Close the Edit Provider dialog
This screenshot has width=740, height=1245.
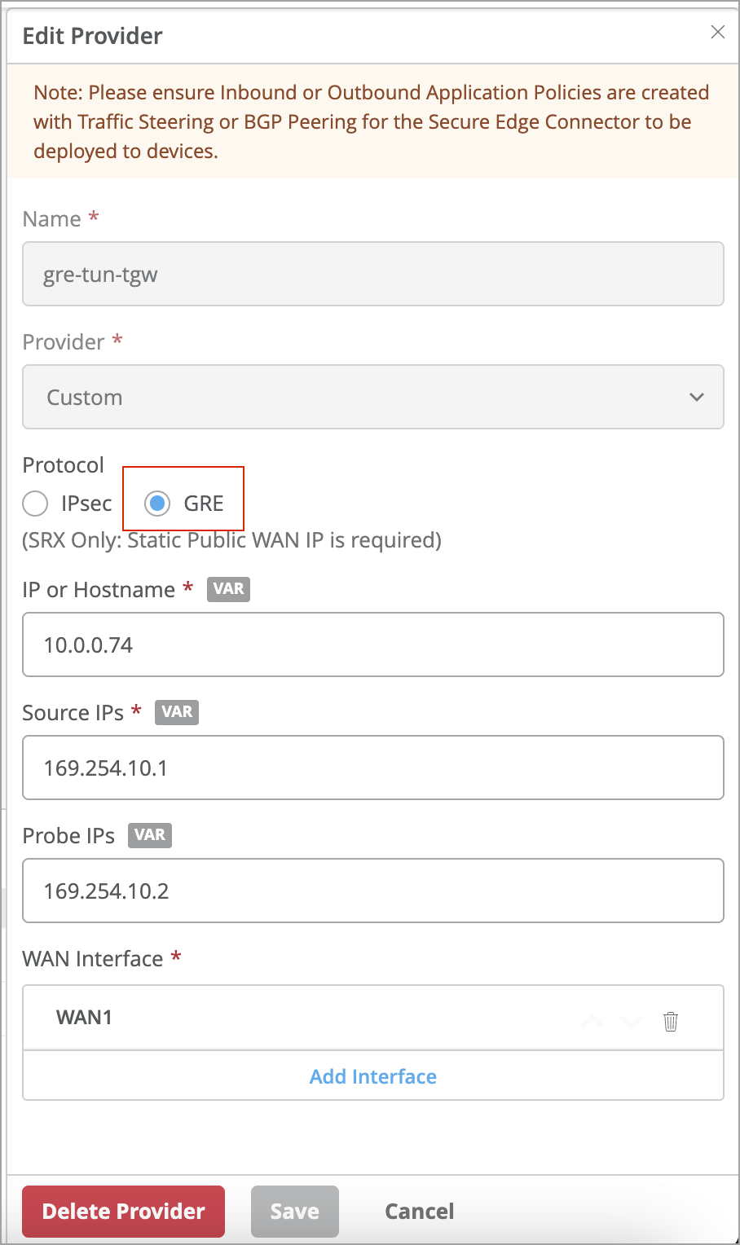[x=717, y=33]
